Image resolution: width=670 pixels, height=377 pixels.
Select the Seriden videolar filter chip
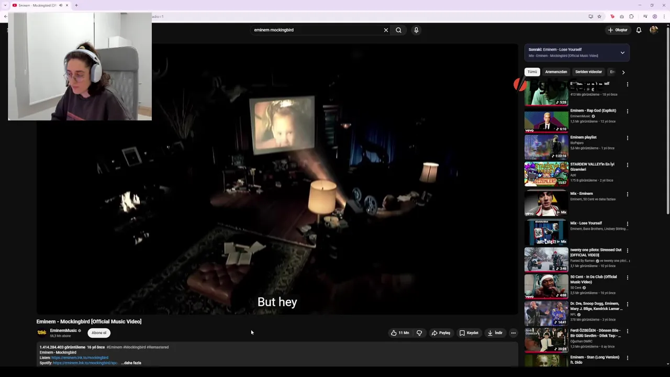(x=588, y=72)
